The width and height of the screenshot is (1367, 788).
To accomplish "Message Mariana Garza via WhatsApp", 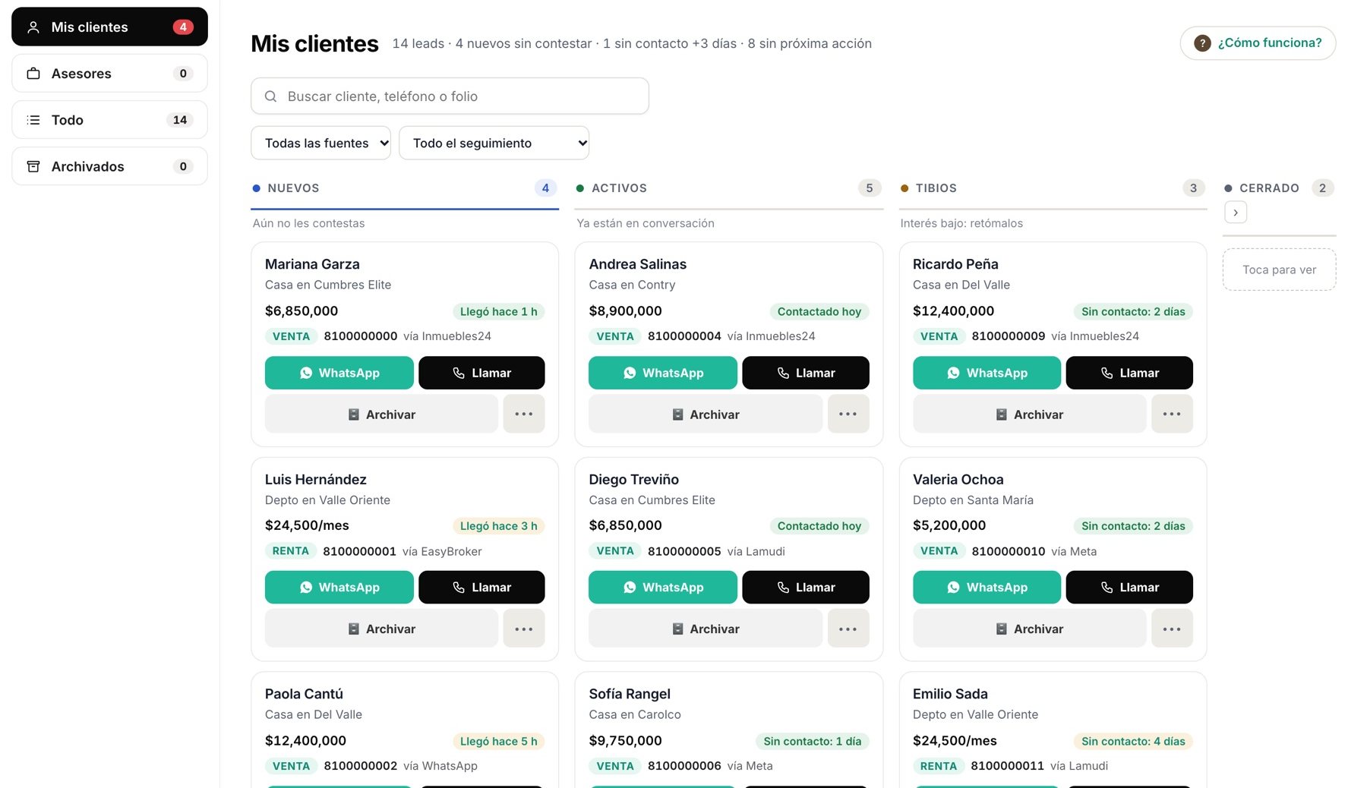I will [339, 373].
